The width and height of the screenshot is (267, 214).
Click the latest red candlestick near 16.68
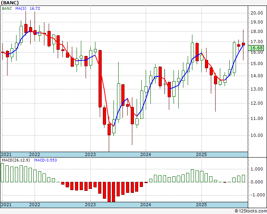(243, 44)
